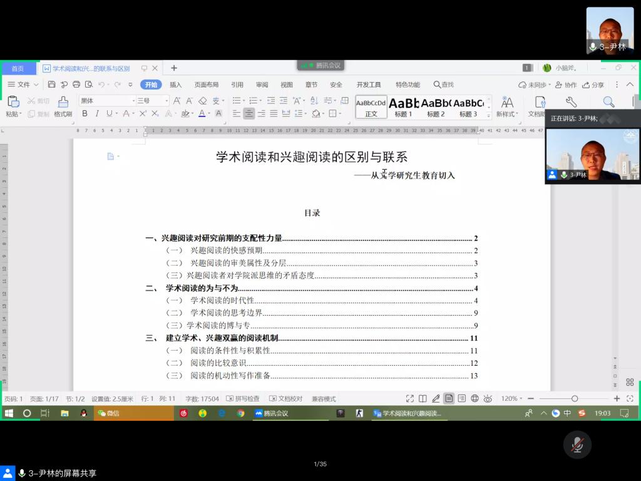Switch to reading layout view in status bar

[423, 398]
